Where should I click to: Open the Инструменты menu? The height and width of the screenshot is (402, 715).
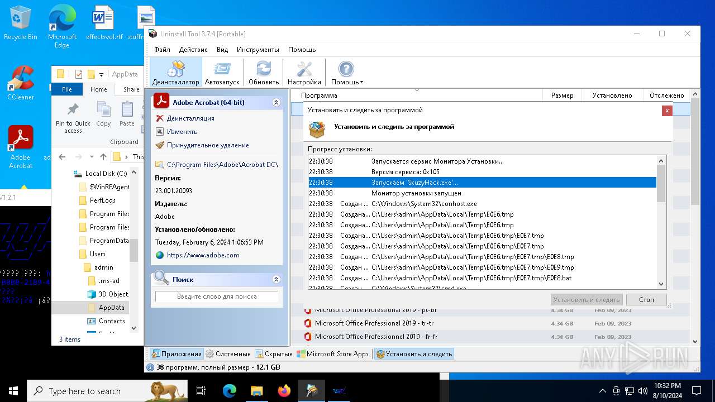coord(258,50)
